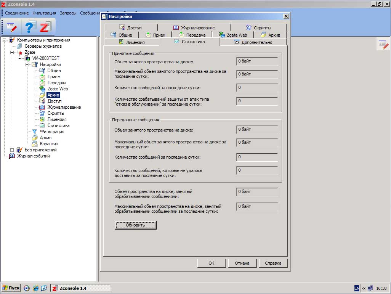The height and width of the screenshot is (294, 391).
Task: Close the Настройки dialog
Action: pos(286,16)
